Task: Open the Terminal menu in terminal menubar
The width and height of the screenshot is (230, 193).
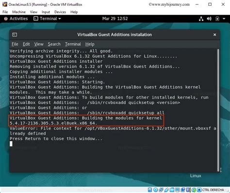Action: 73,44
